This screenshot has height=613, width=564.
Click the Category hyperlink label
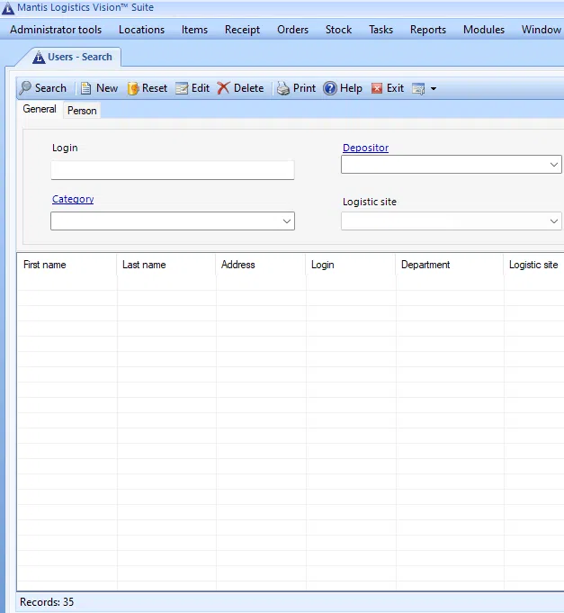(x=73, y=199)
